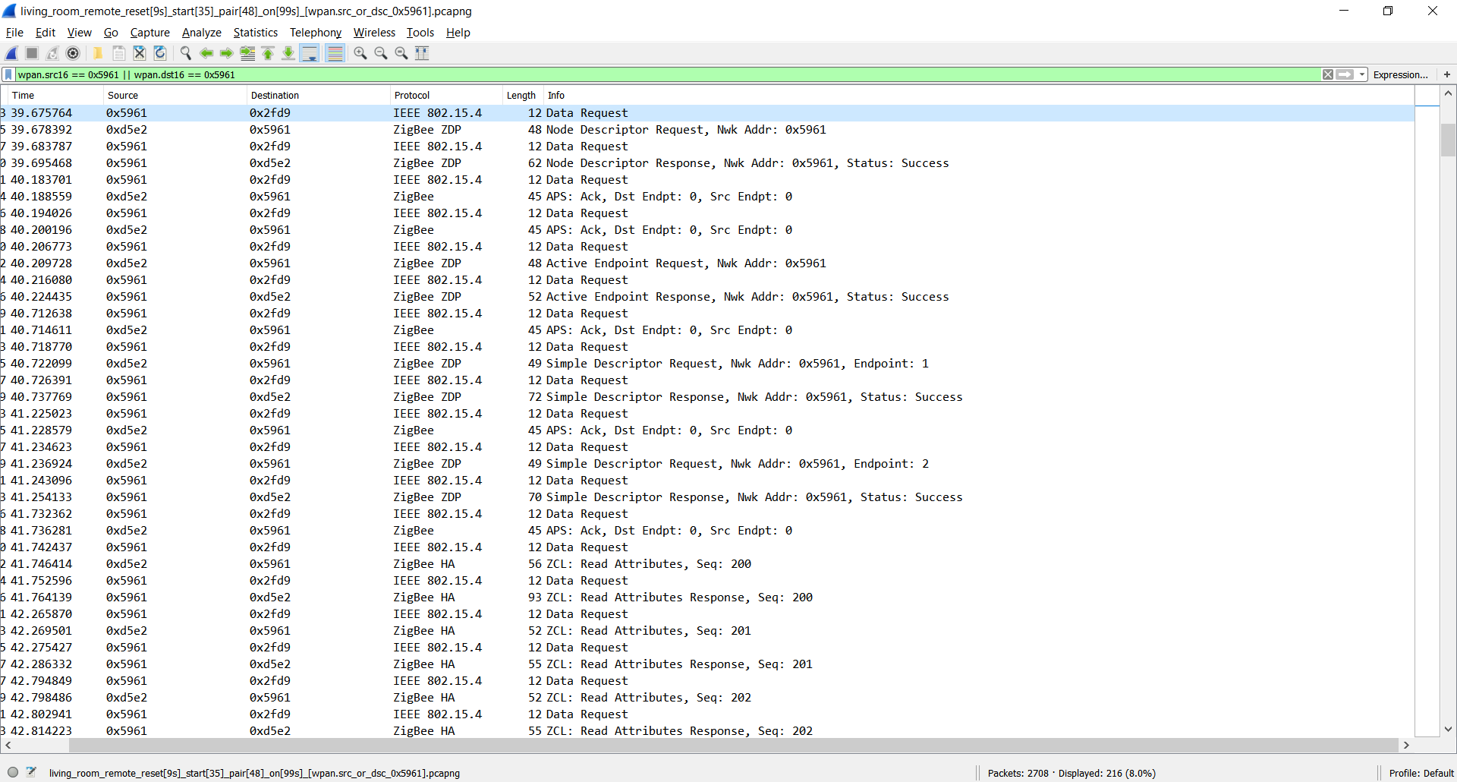Select the packet at time 39.675764

(707, 113)
